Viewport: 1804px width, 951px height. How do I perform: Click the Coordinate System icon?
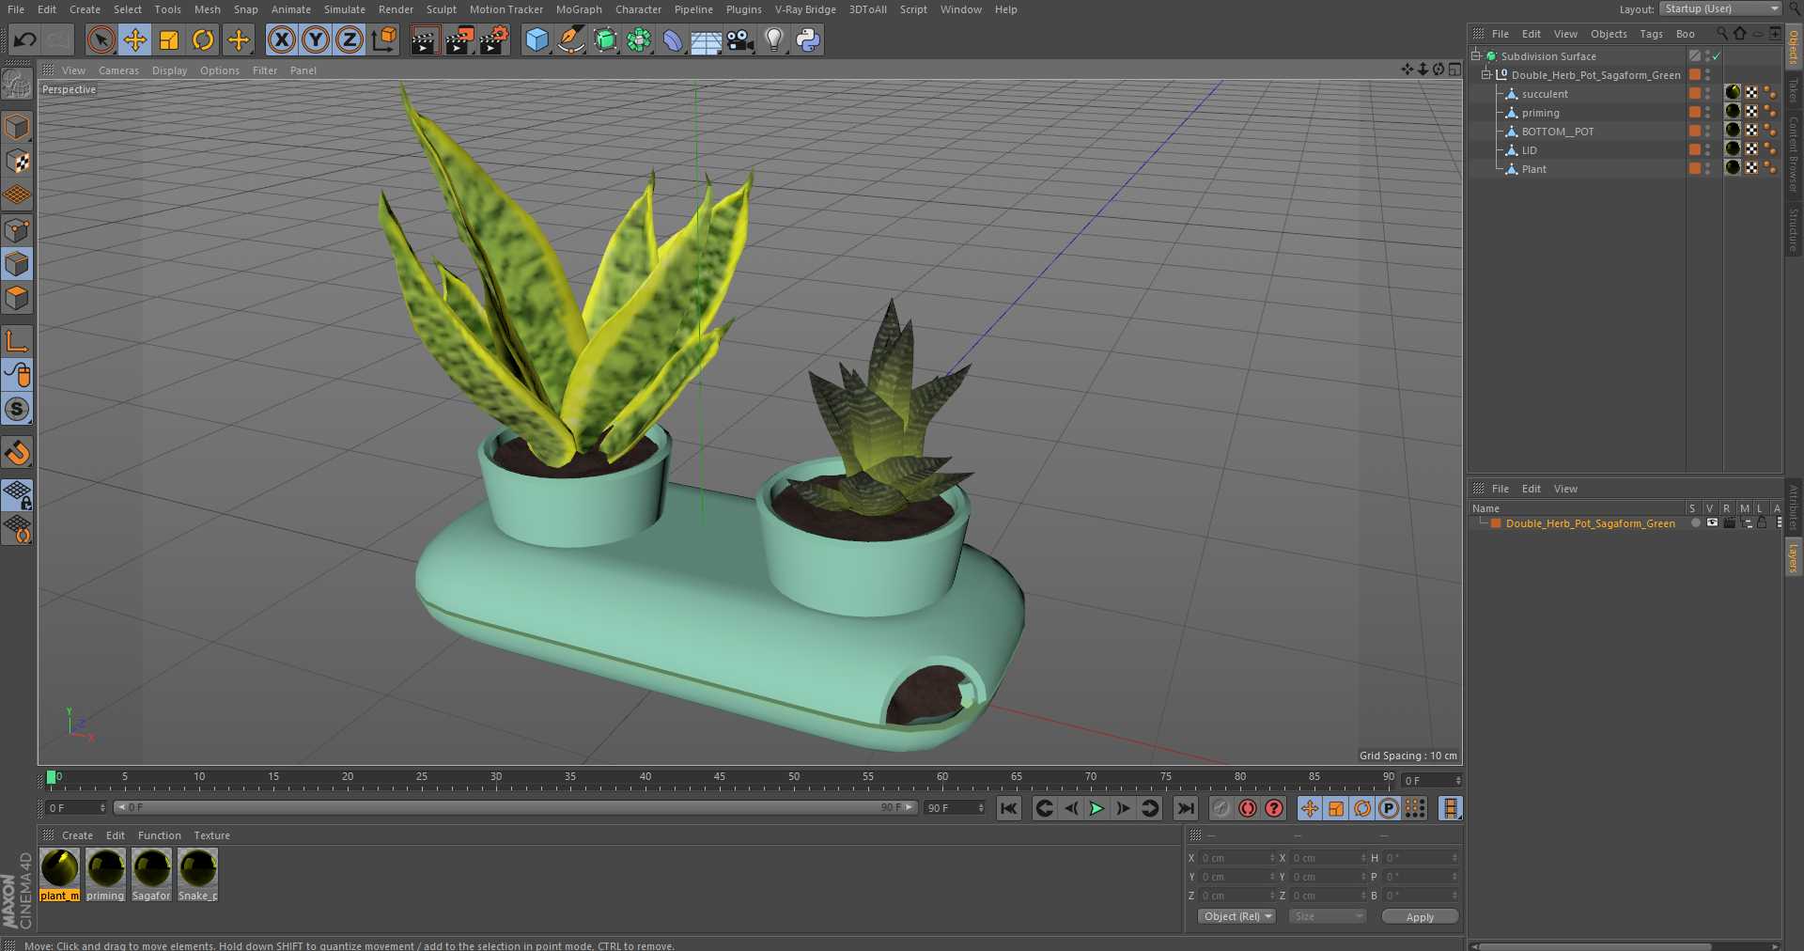(x=384, y=39)
